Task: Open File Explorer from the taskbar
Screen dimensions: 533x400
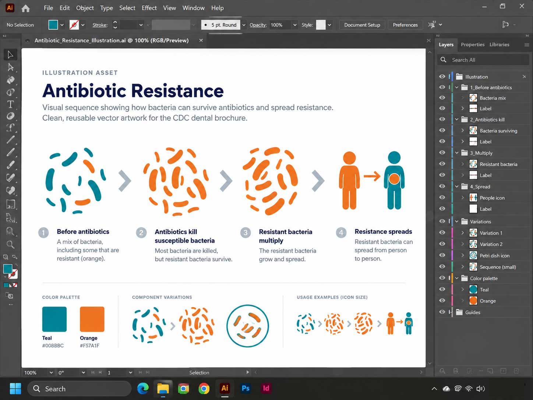Action: 163,388
